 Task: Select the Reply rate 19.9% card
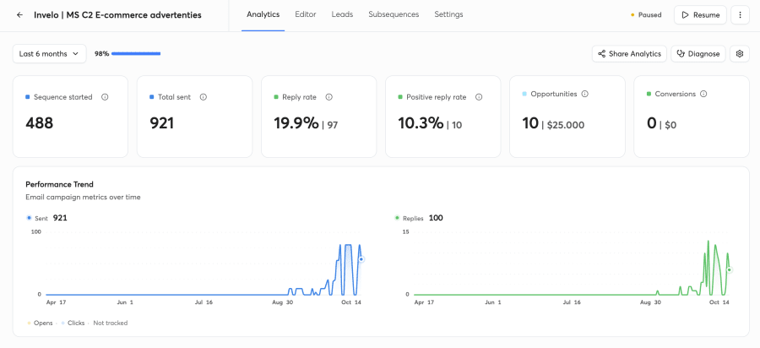click(x=319, y=117)
